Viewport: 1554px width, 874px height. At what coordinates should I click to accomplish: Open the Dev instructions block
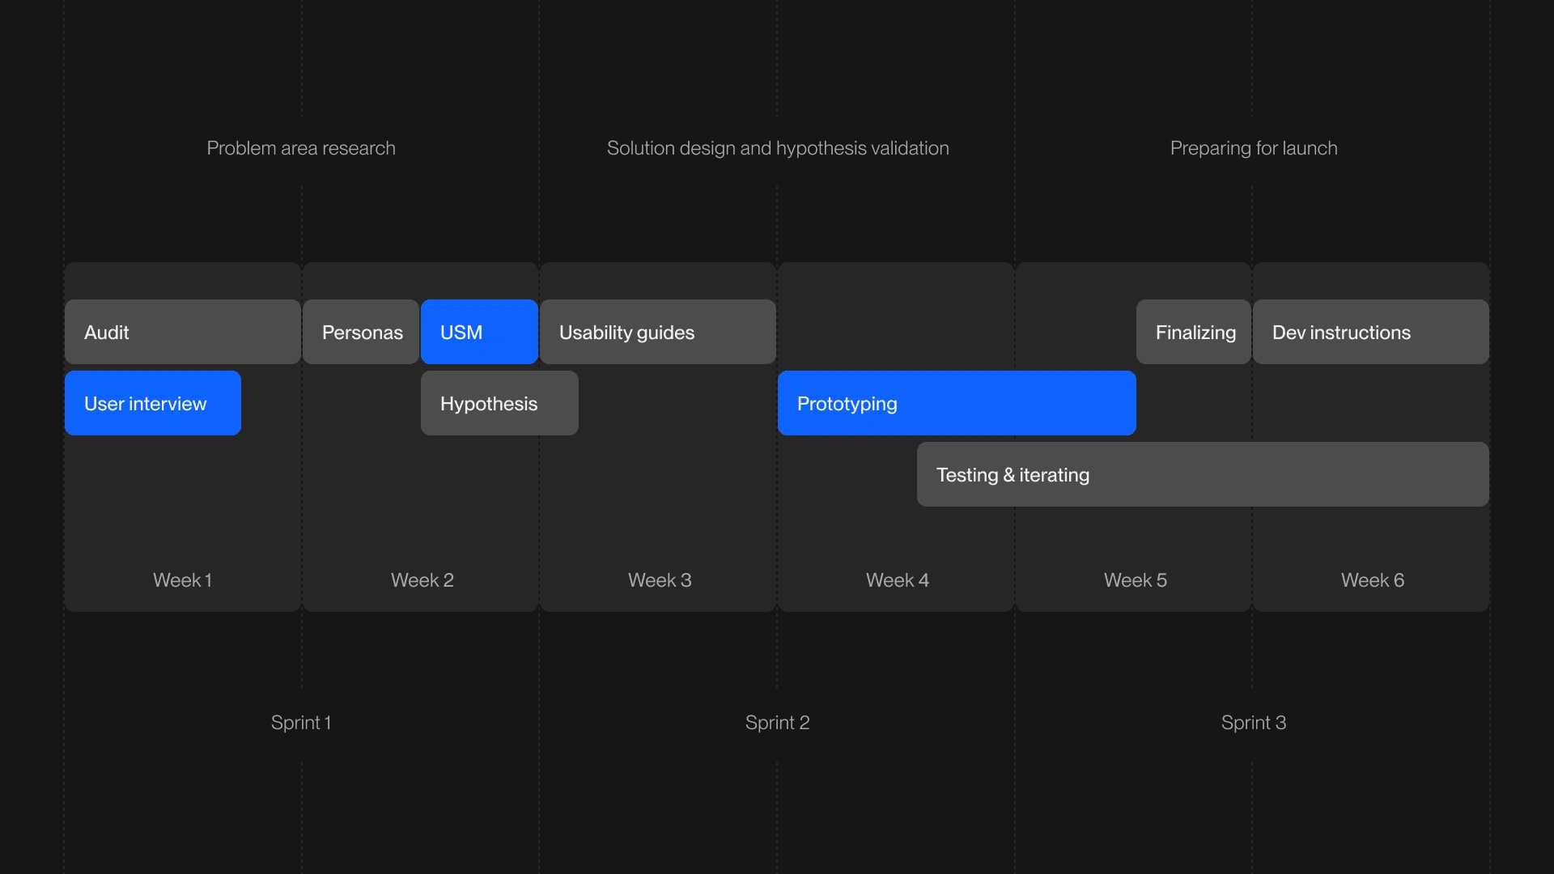(x=1370, y=332)
